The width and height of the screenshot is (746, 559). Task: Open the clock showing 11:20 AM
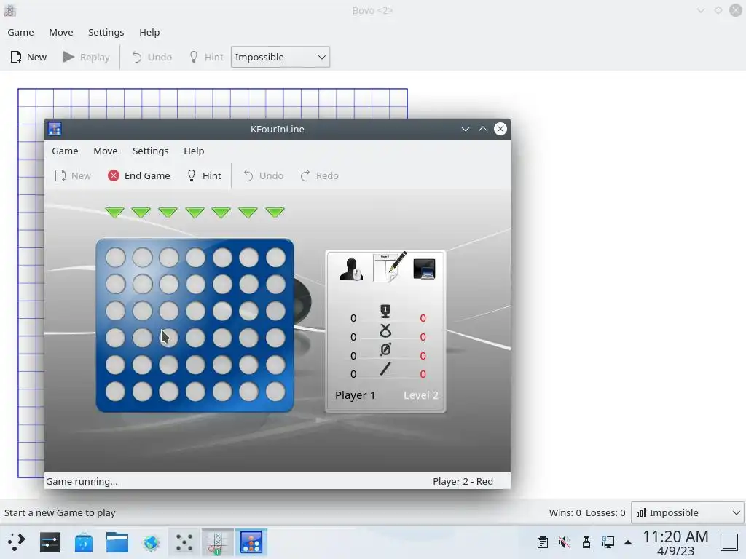tap(675, 543)
